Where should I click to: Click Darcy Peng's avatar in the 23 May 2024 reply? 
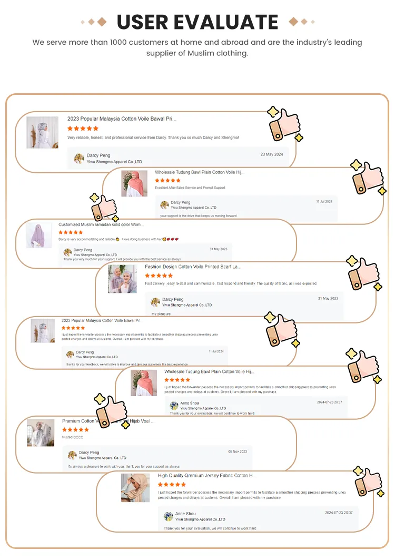pyautogui.click(x=79, y=158)
